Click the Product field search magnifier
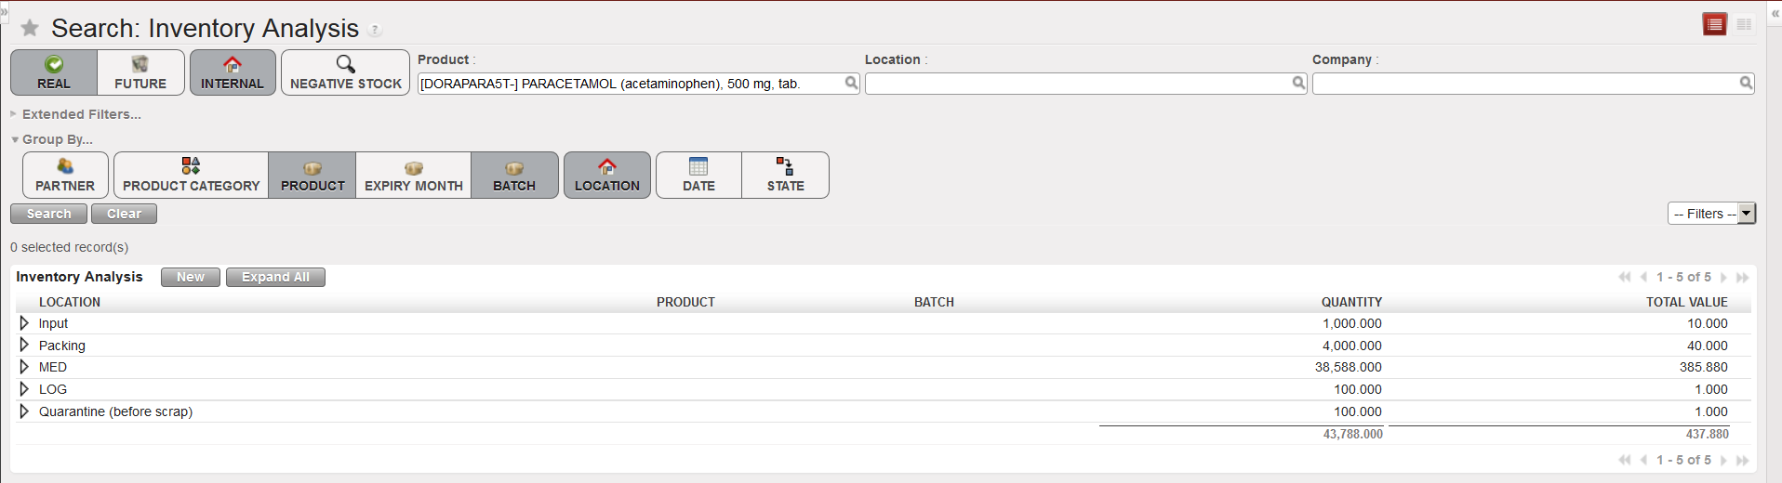 click(x=851, y=83)
